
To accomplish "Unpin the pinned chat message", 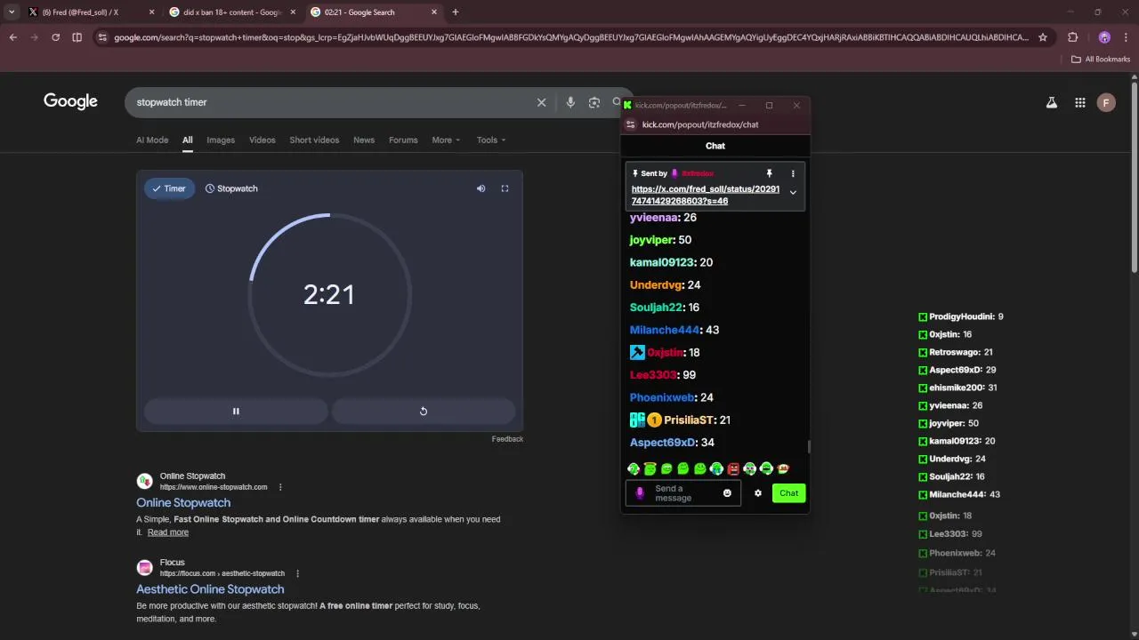I will (x=769, y=173).
